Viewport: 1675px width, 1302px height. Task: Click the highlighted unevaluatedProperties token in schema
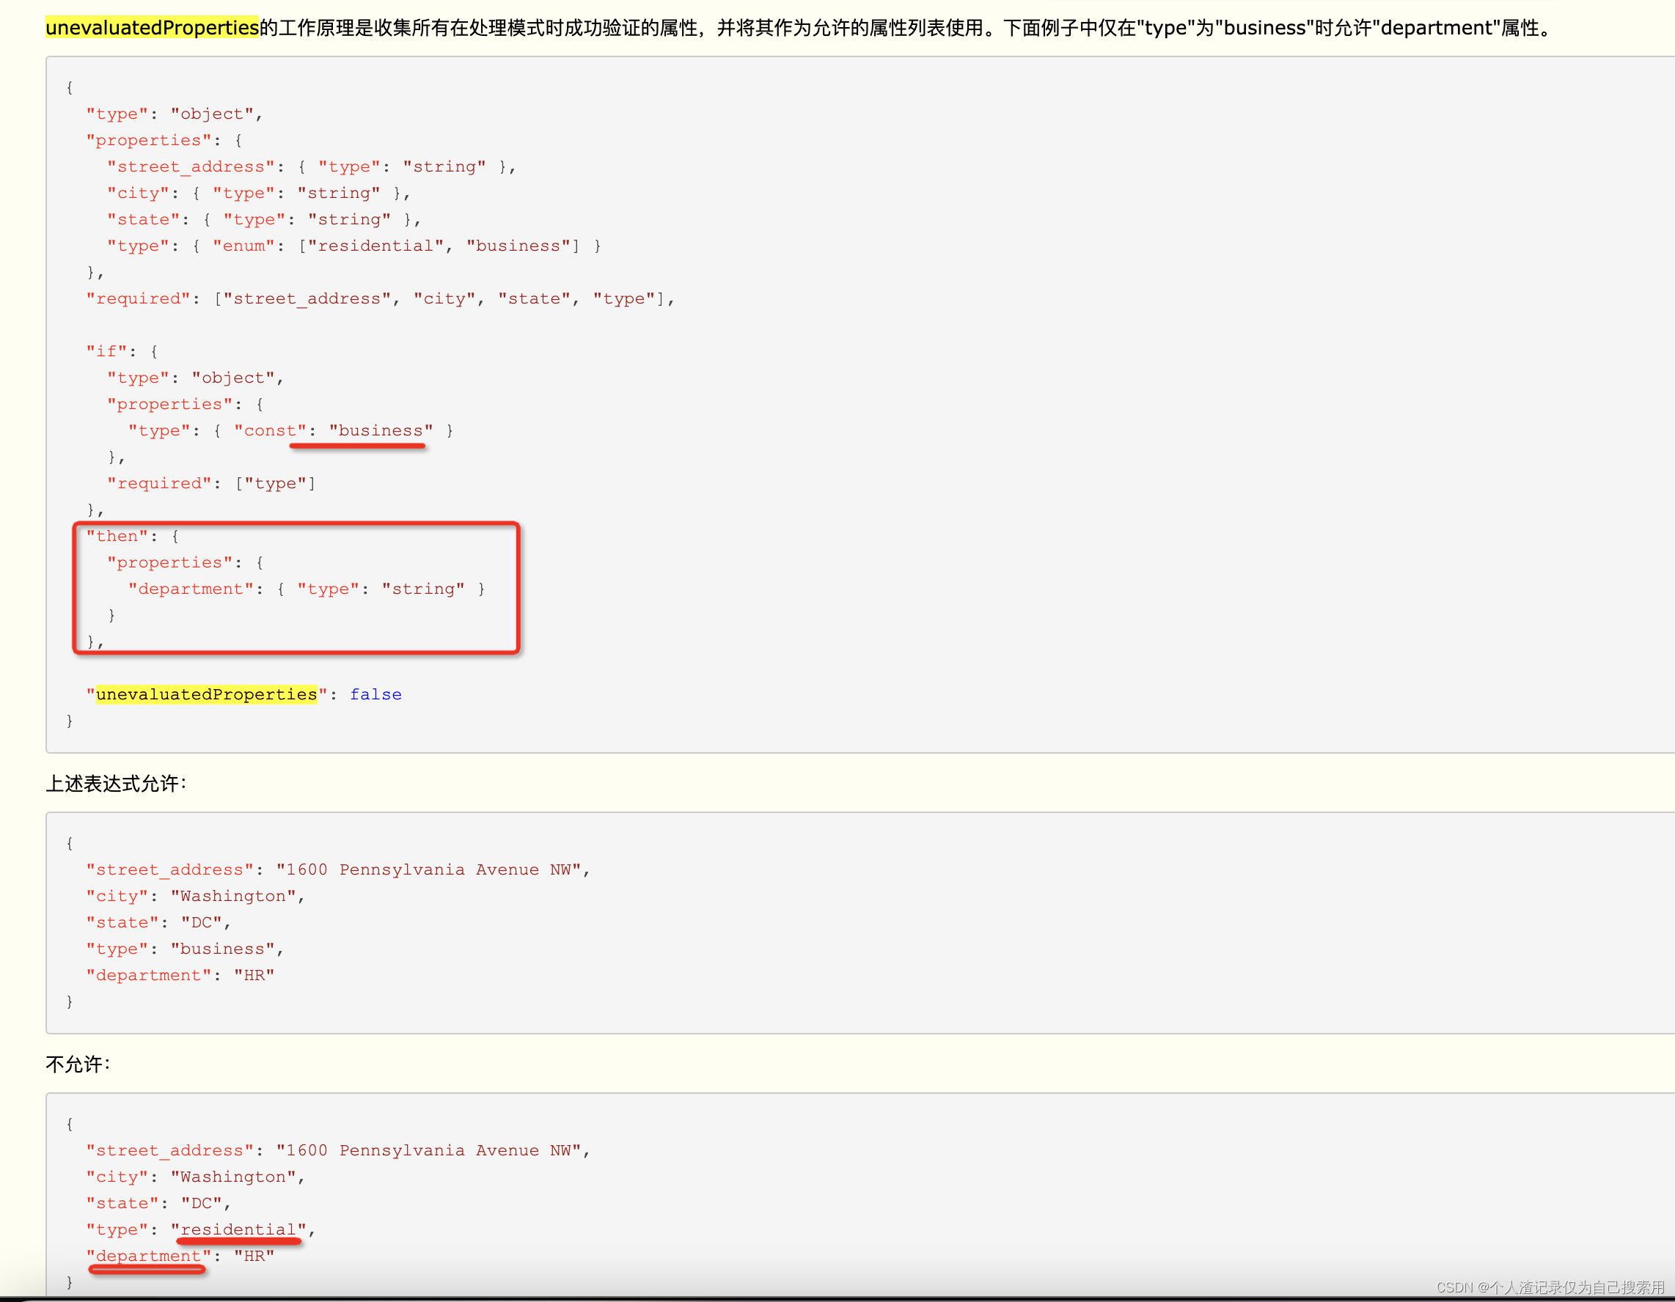207,694
